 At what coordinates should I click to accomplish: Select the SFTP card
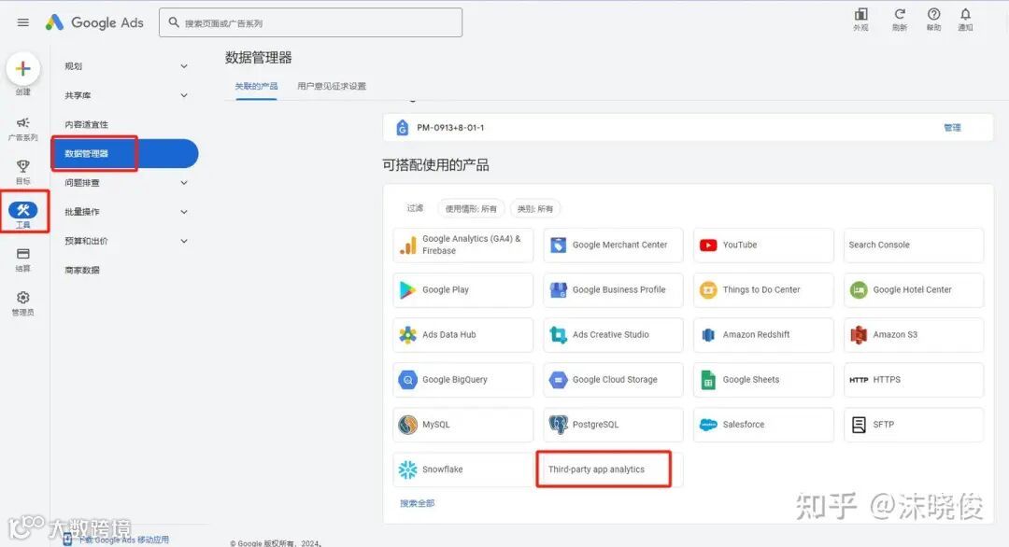click(x=914, y=425)
